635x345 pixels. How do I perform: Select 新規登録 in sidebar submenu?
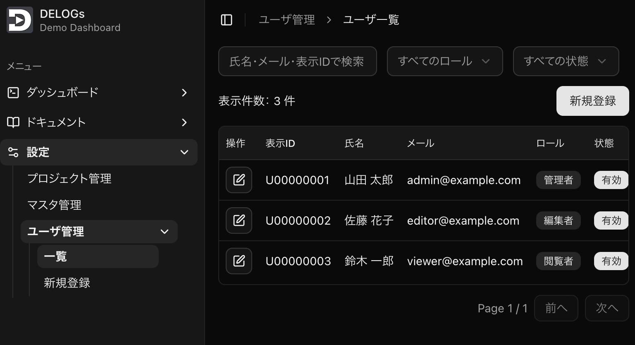(x=67, y=283)
